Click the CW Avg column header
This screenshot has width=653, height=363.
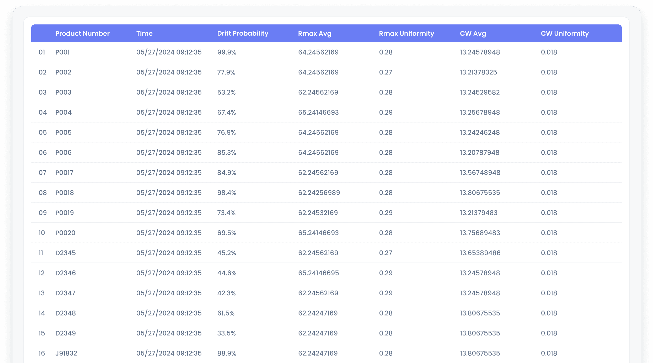473,34
